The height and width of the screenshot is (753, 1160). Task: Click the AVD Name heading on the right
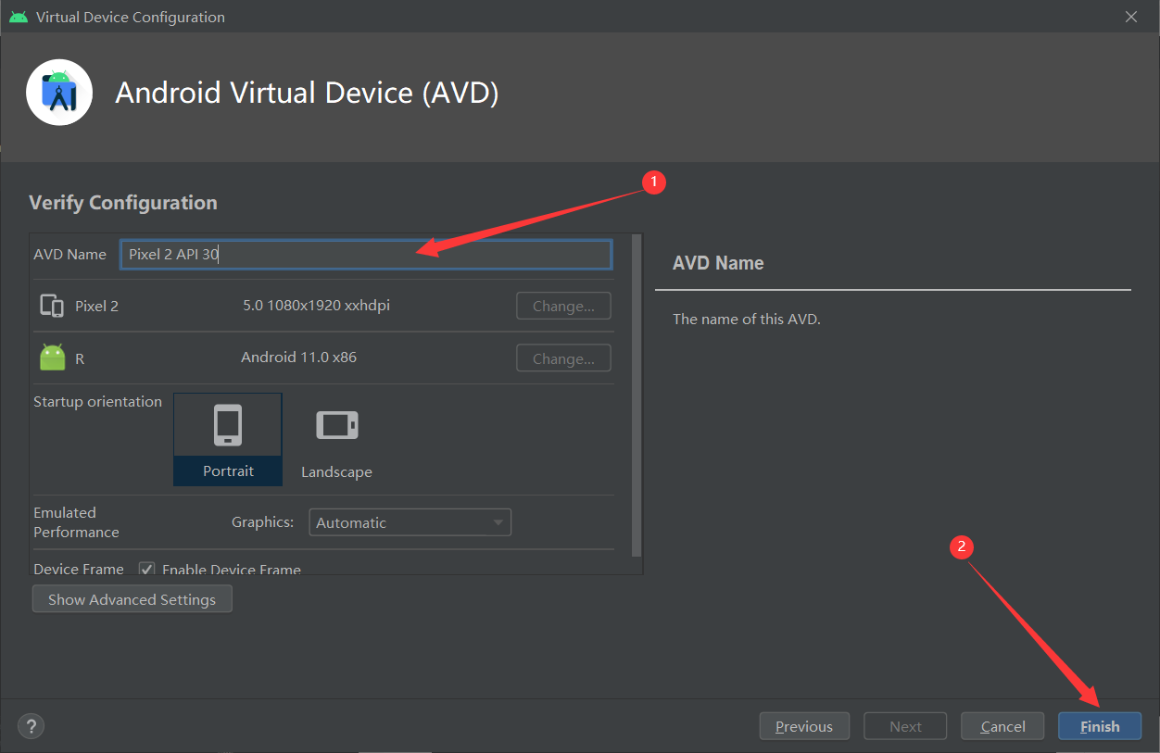point(717,262)
